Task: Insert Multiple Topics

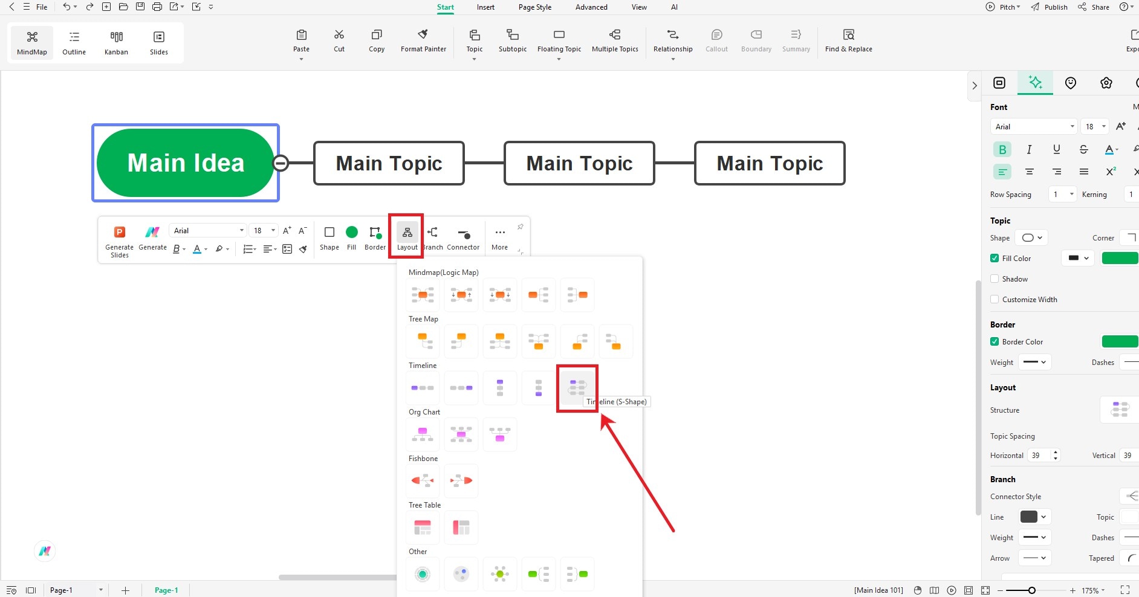Action: pos(615,40)
